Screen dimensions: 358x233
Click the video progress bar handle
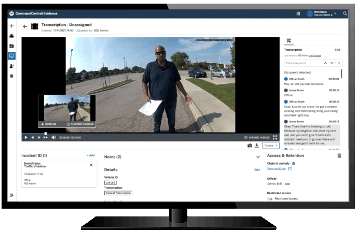tap(46, 134)
